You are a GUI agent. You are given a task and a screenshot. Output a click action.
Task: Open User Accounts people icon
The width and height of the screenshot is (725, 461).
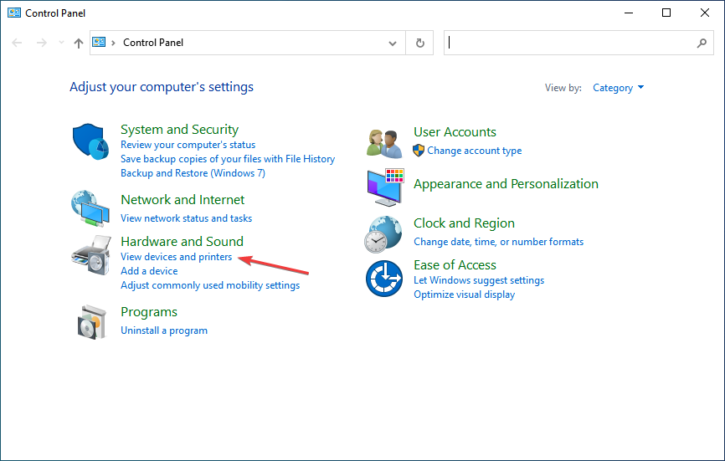point(384,144)
